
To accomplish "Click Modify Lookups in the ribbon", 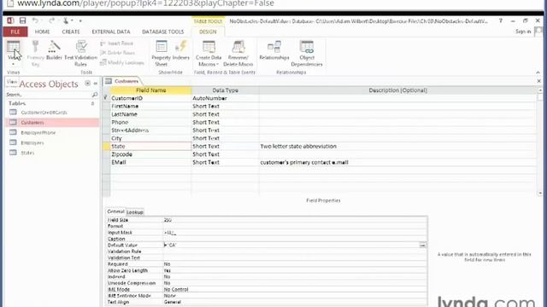I will (121, 62).
